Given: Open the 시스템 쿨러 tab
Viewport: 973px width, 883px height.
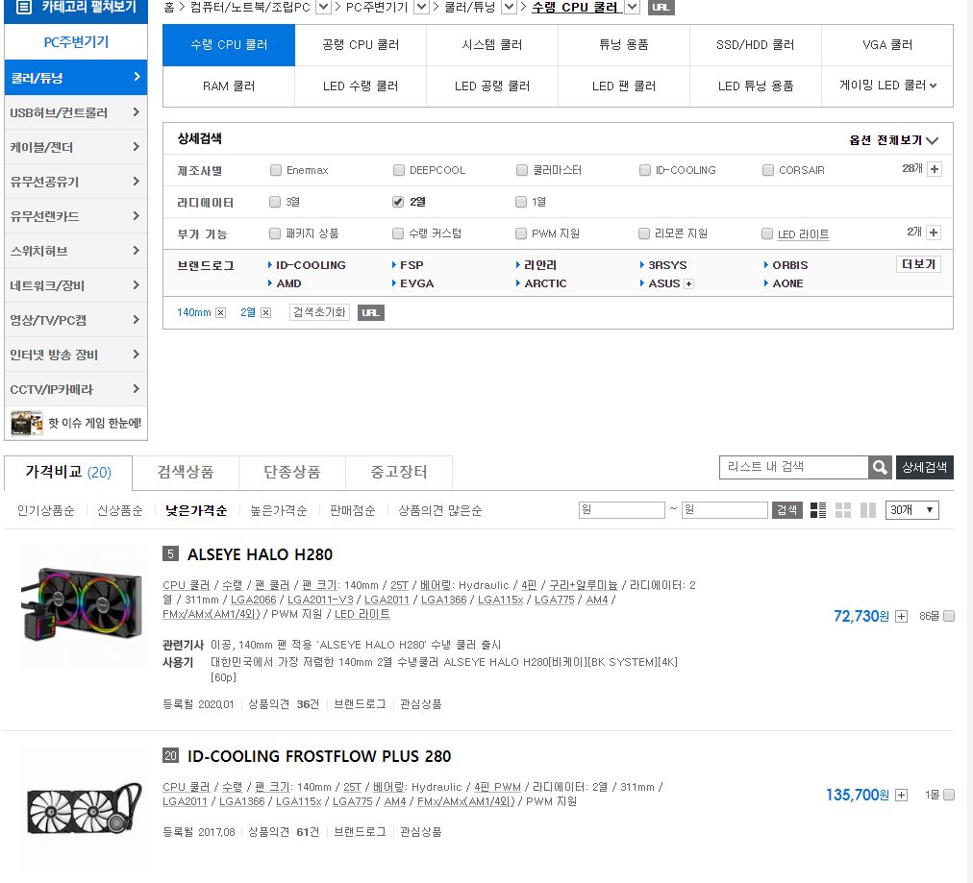Looking at the screenshot, I should (492, 45).
